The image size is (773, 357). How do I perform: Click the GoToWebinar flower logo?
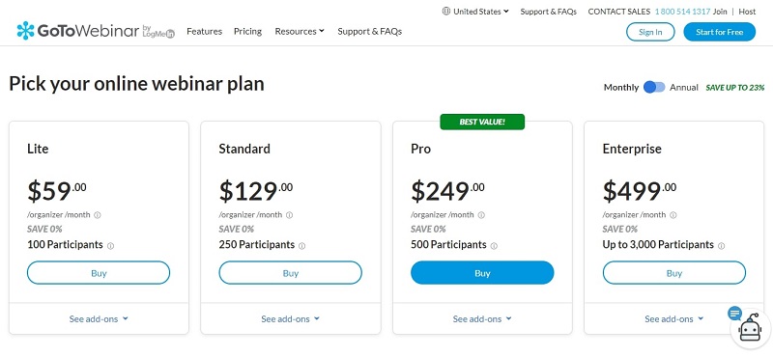pyautogui.click(x=25, y=31)
